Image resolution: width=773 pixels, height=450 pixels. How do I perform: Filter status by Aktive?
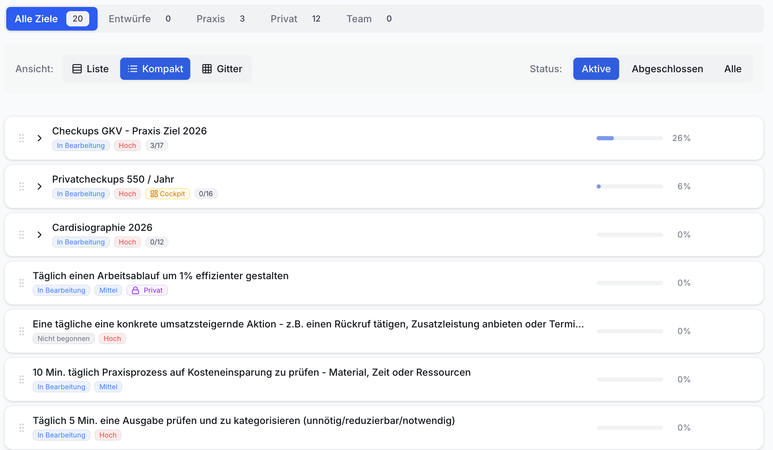pyautogui.click(x=596, y=69)
